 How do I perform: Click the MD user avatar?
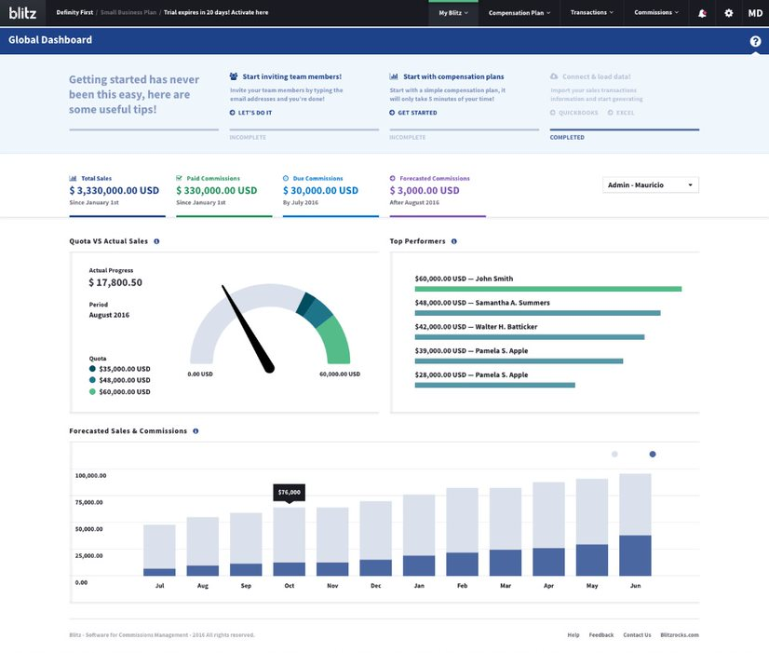(x=754, y=13)
